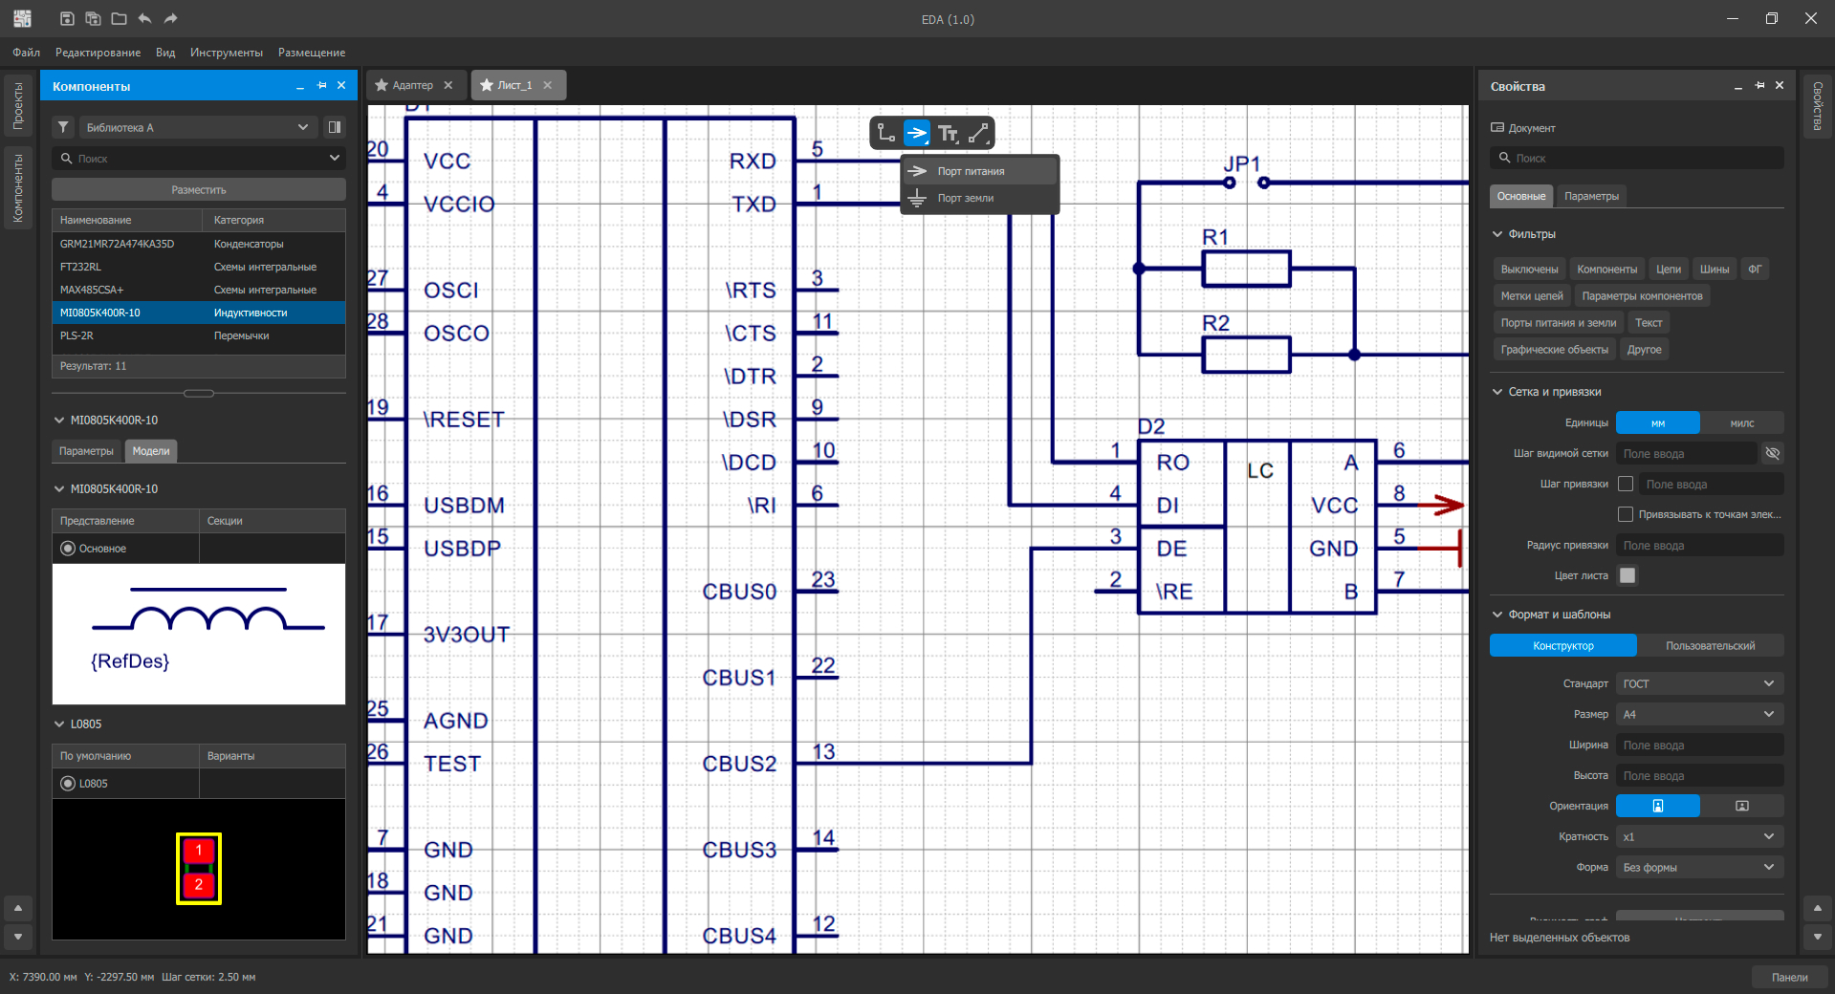
Task: Click the EDA application logo icon
Action: tap(22, 18)
